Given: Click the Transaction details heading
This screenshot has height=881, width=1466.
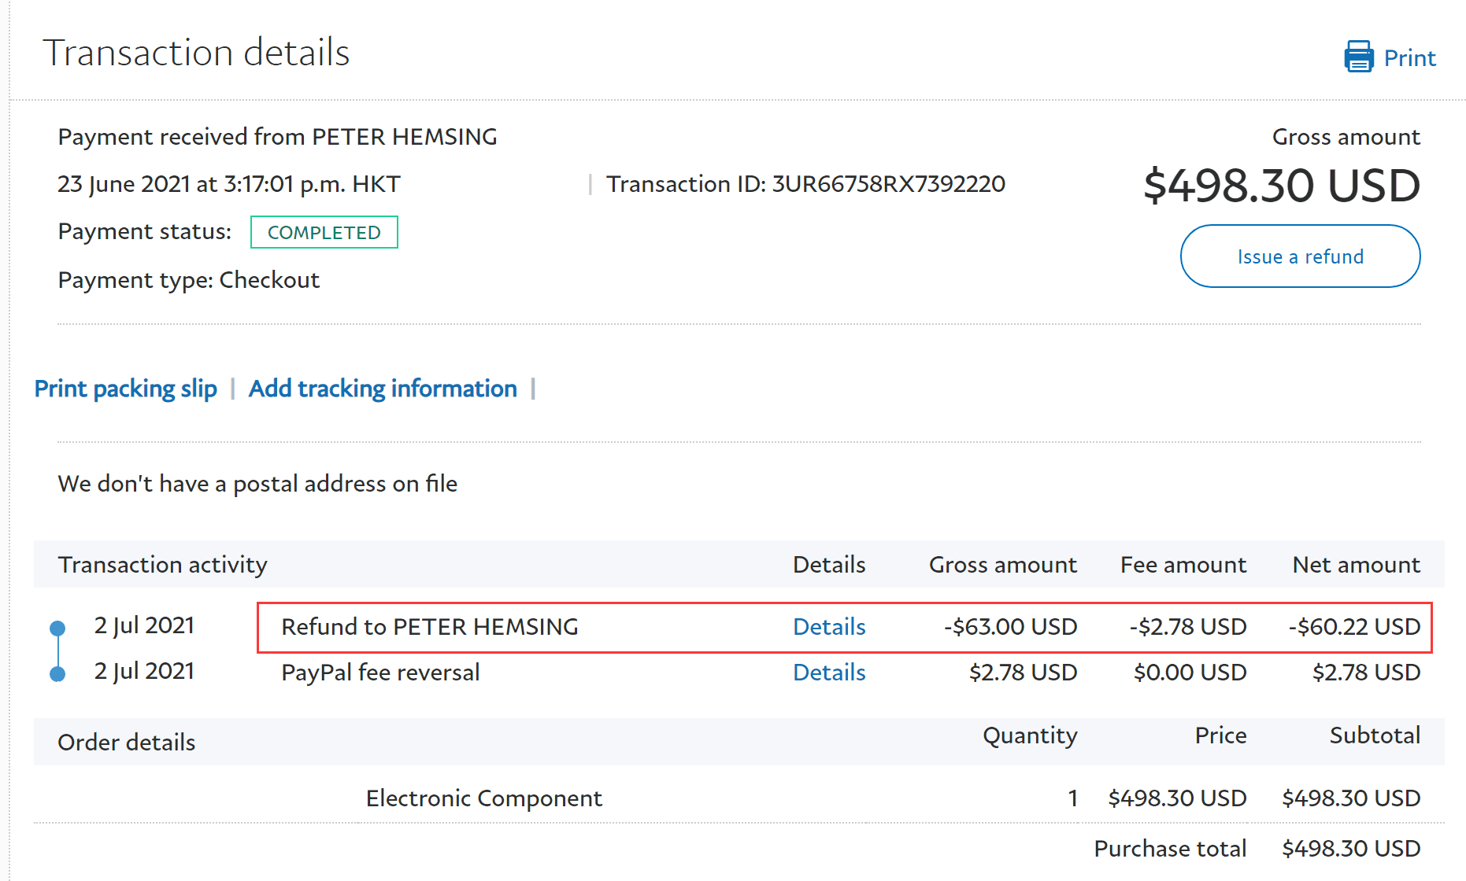Looking at the screenshot, I should click(x=196, y=53).
